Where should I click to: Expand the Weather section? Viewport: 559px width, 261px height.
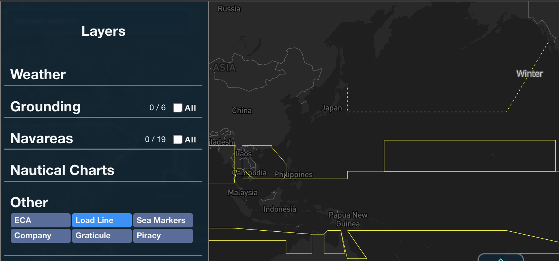(38, 75)
